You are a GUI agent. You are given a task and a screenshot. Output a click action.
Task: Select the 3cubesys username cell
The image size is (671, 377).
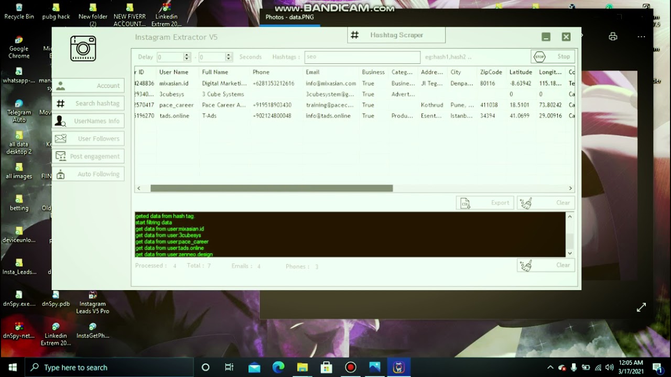[173, 94]
